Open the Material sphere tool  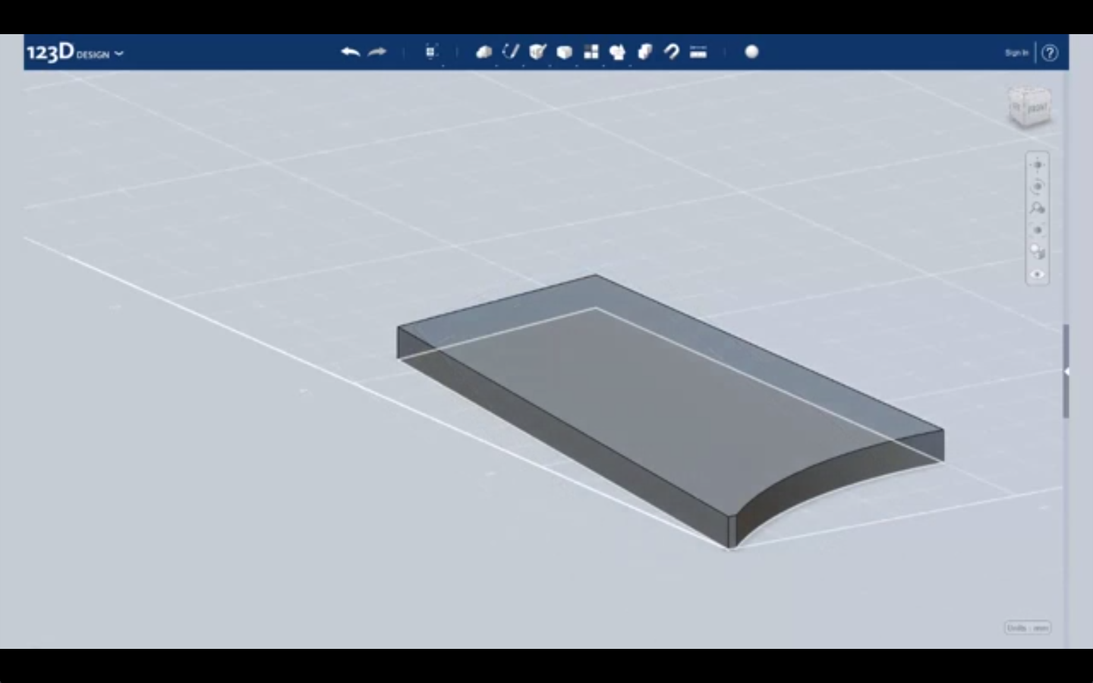click(751, 52)
